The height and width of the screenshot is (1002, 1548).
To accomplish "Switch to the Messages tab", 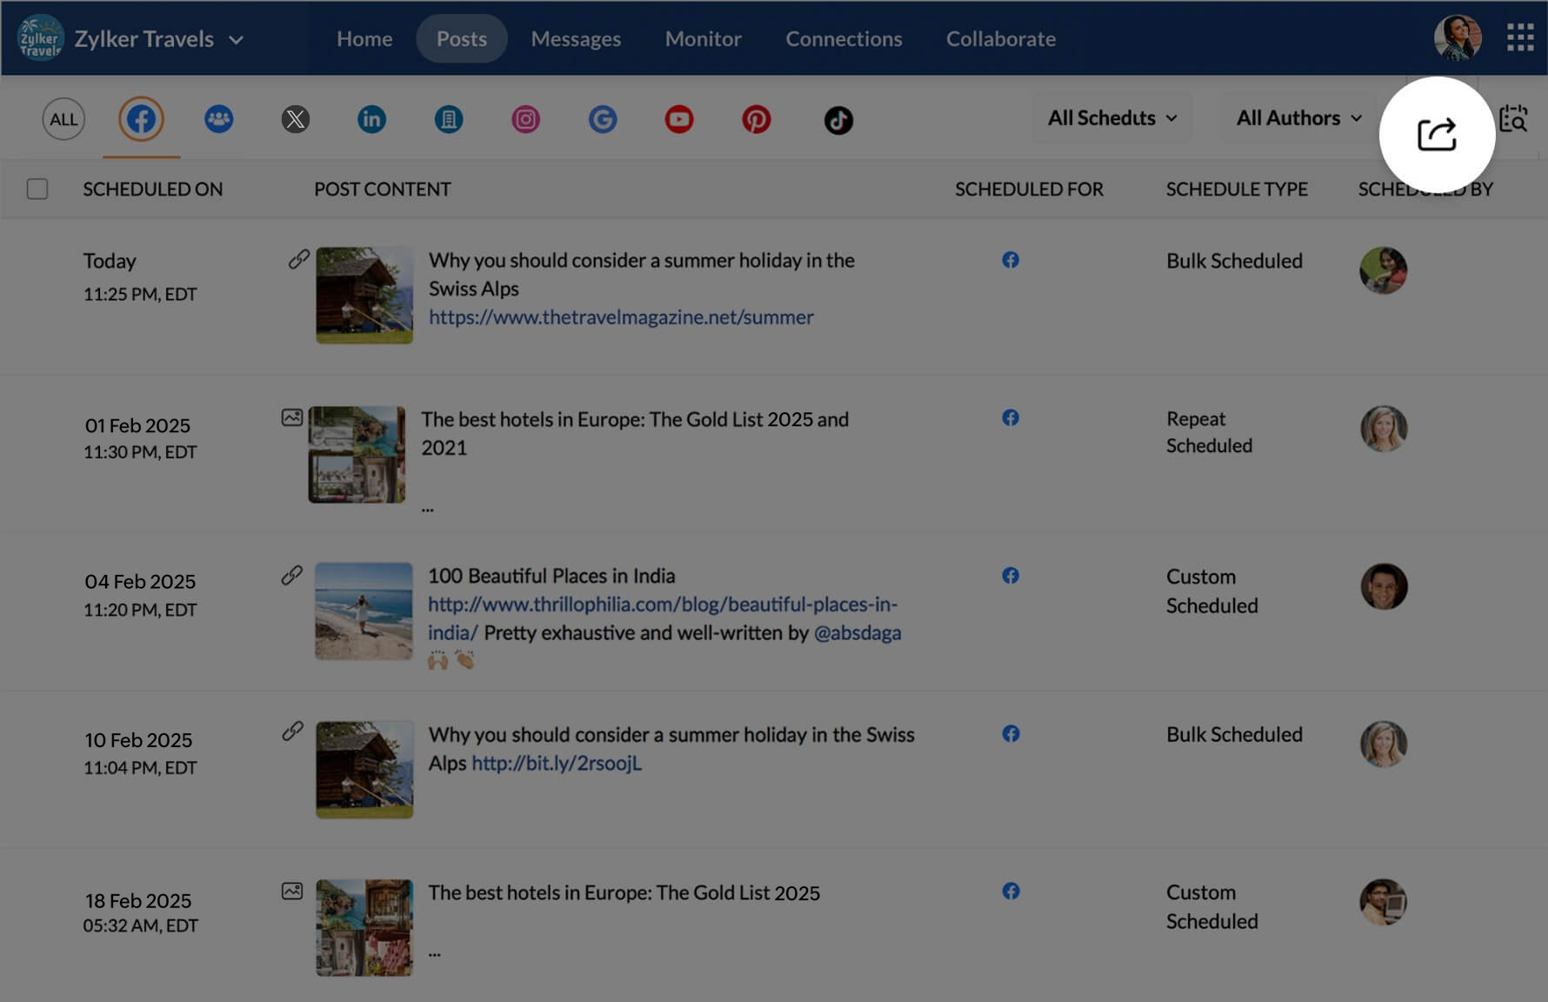I will pos(576,38).
